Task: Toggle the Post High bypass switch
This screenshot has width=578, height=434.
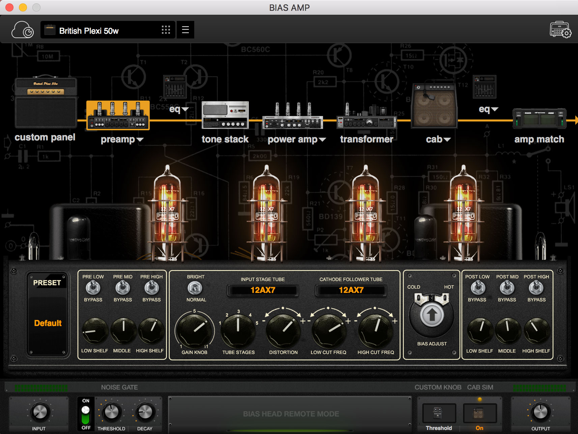Action: 536,288
